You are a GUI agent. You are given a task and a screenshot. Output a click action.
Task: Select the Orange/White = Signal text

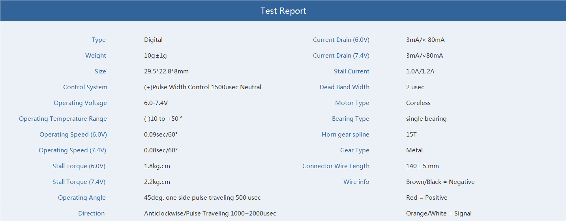pyautogui.click(x=439, y=214)
